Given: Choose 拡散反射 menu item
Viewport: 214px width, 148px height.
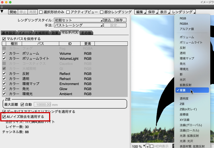Looking at the screenshot, I should [192, 85].
